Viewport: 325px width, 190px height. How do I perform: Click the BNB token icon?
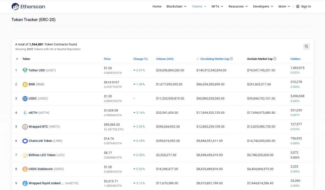click(x=25, y=84)
